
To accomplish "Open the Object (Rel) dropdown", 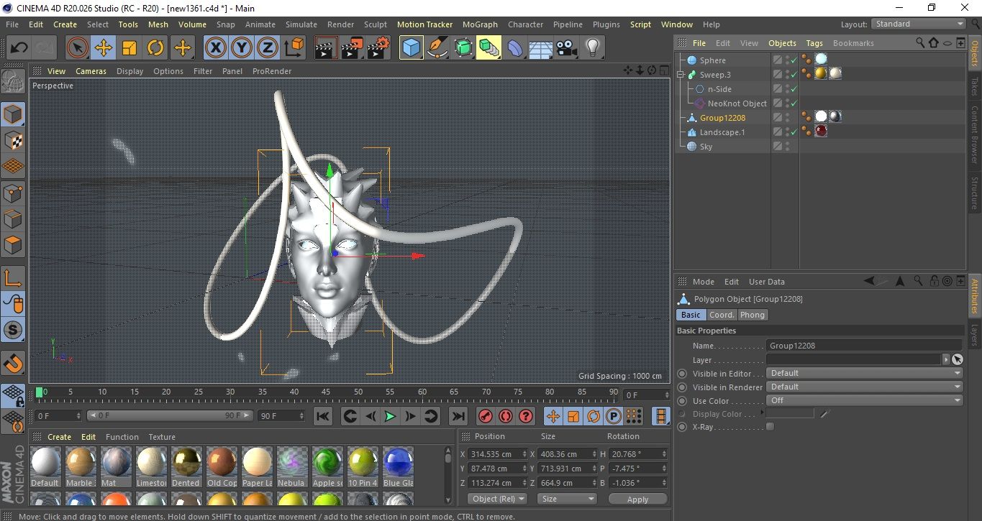I will tap(497, 499).
